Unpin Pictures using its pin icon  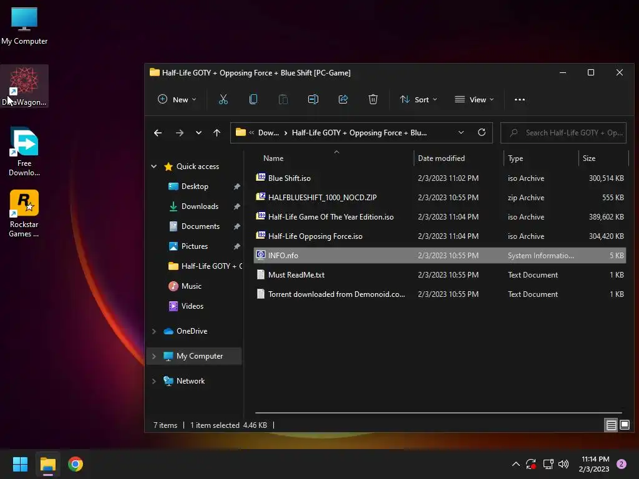pyautogui.click(x=237, y=246)
